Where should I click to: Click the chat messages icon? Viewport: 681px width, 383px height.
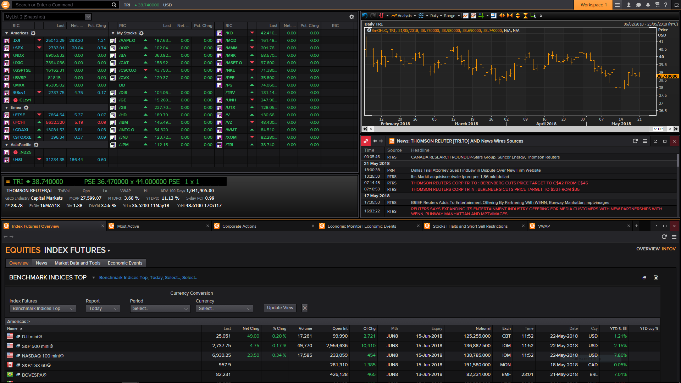(x=638, y=5)
